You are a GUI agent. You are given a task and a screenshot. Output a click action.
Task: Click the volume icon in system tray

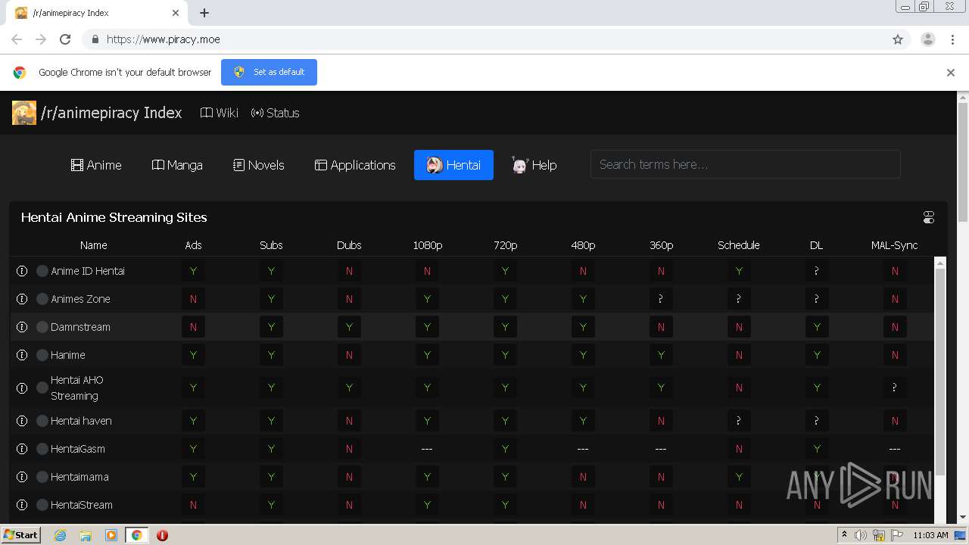click(861, 535)
